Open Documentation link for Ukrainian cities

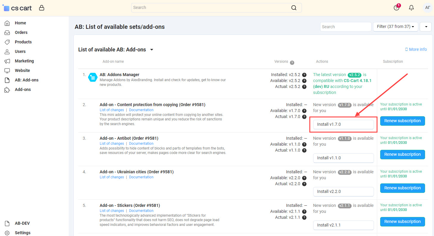[x=141, y=177]
